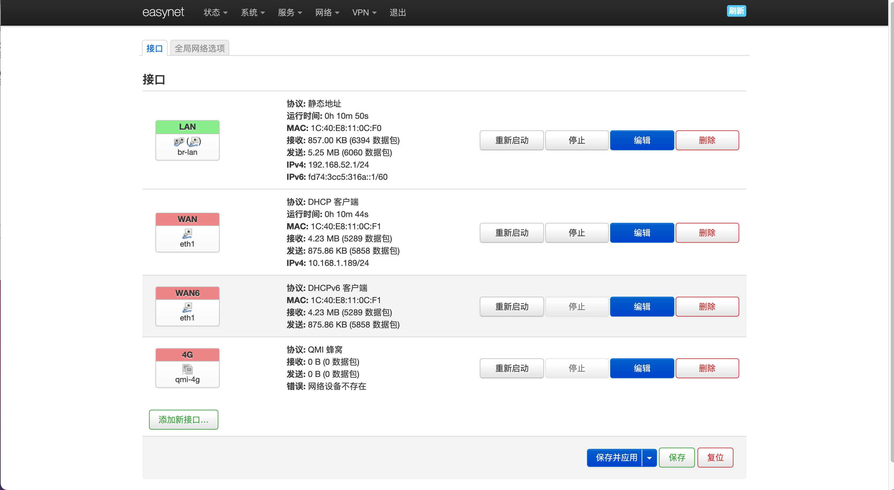
Task: Expand the 网络 menu
Action: click(327, 13)
